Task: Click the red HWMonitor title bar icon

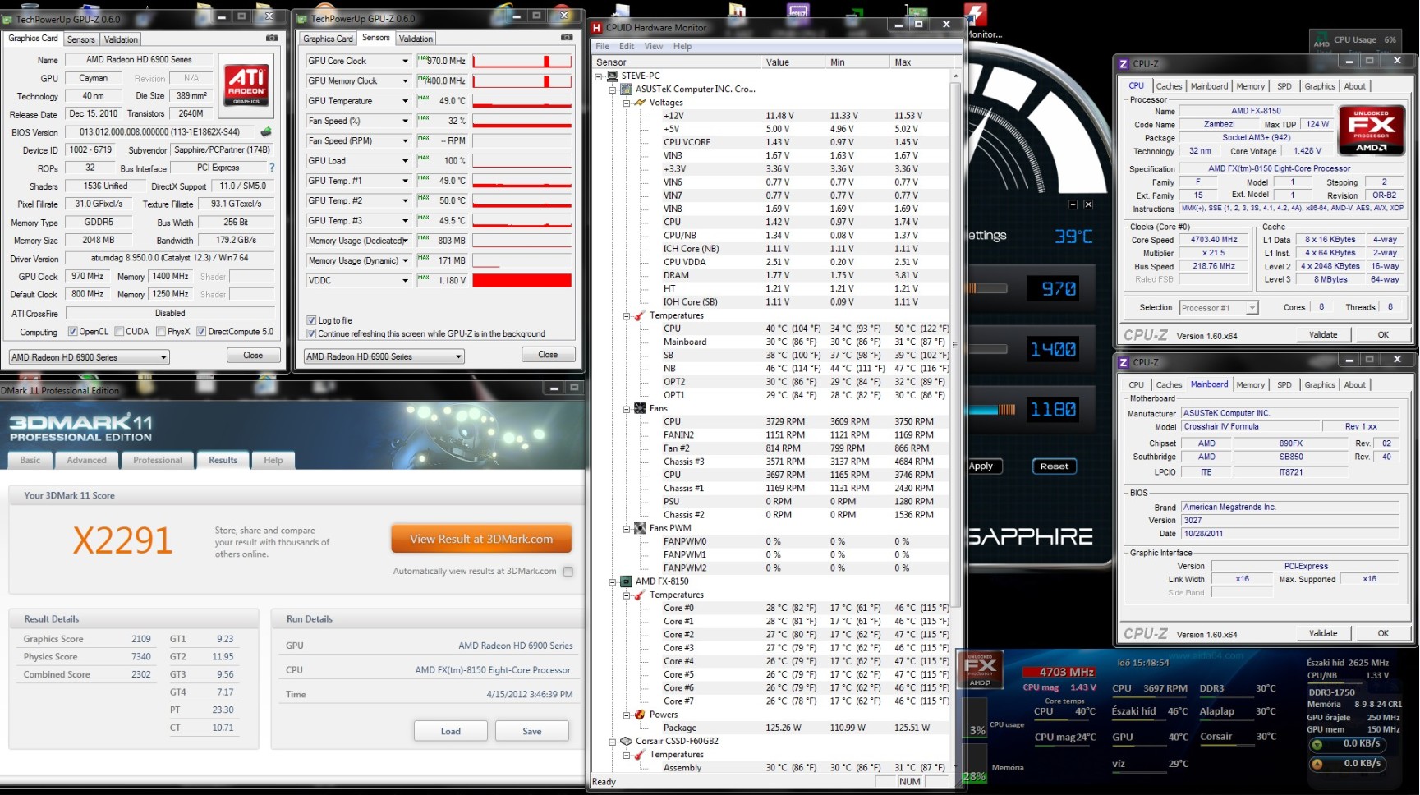Action: tap(597, 27)
